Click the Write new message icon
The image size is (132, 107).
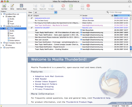(12, 6)
